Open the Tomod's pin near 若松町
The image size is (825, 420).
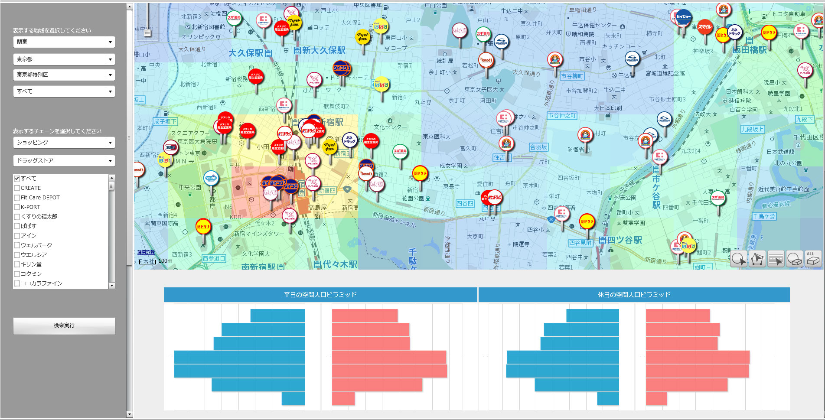point(486,60)
